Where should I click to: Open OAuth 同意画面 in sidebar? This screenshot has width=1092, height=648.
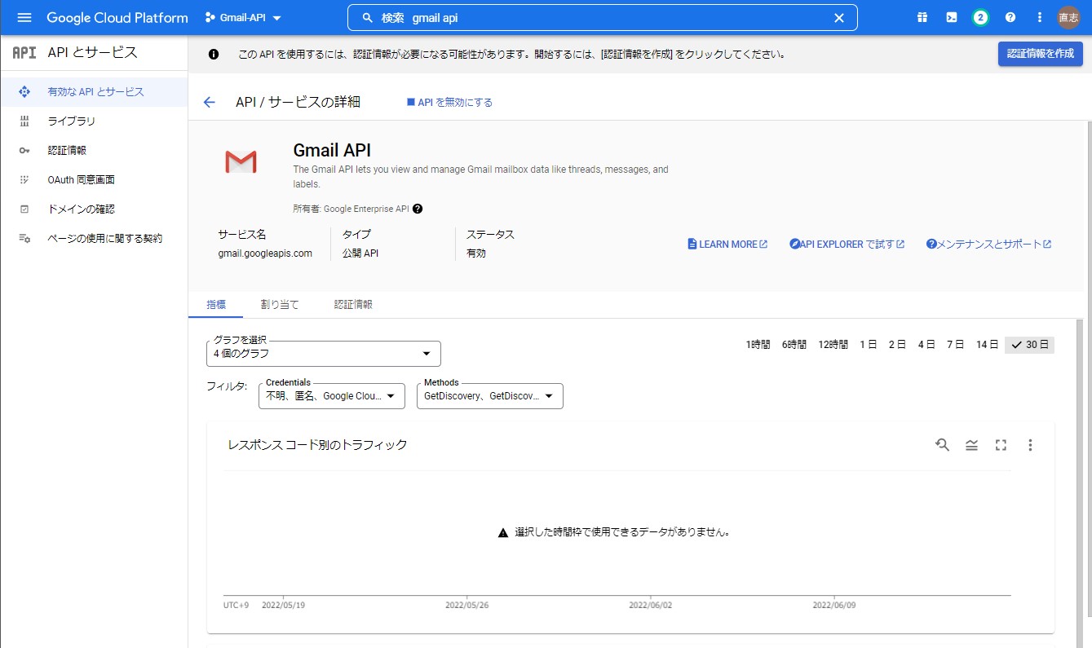click(x=94, y=180)
